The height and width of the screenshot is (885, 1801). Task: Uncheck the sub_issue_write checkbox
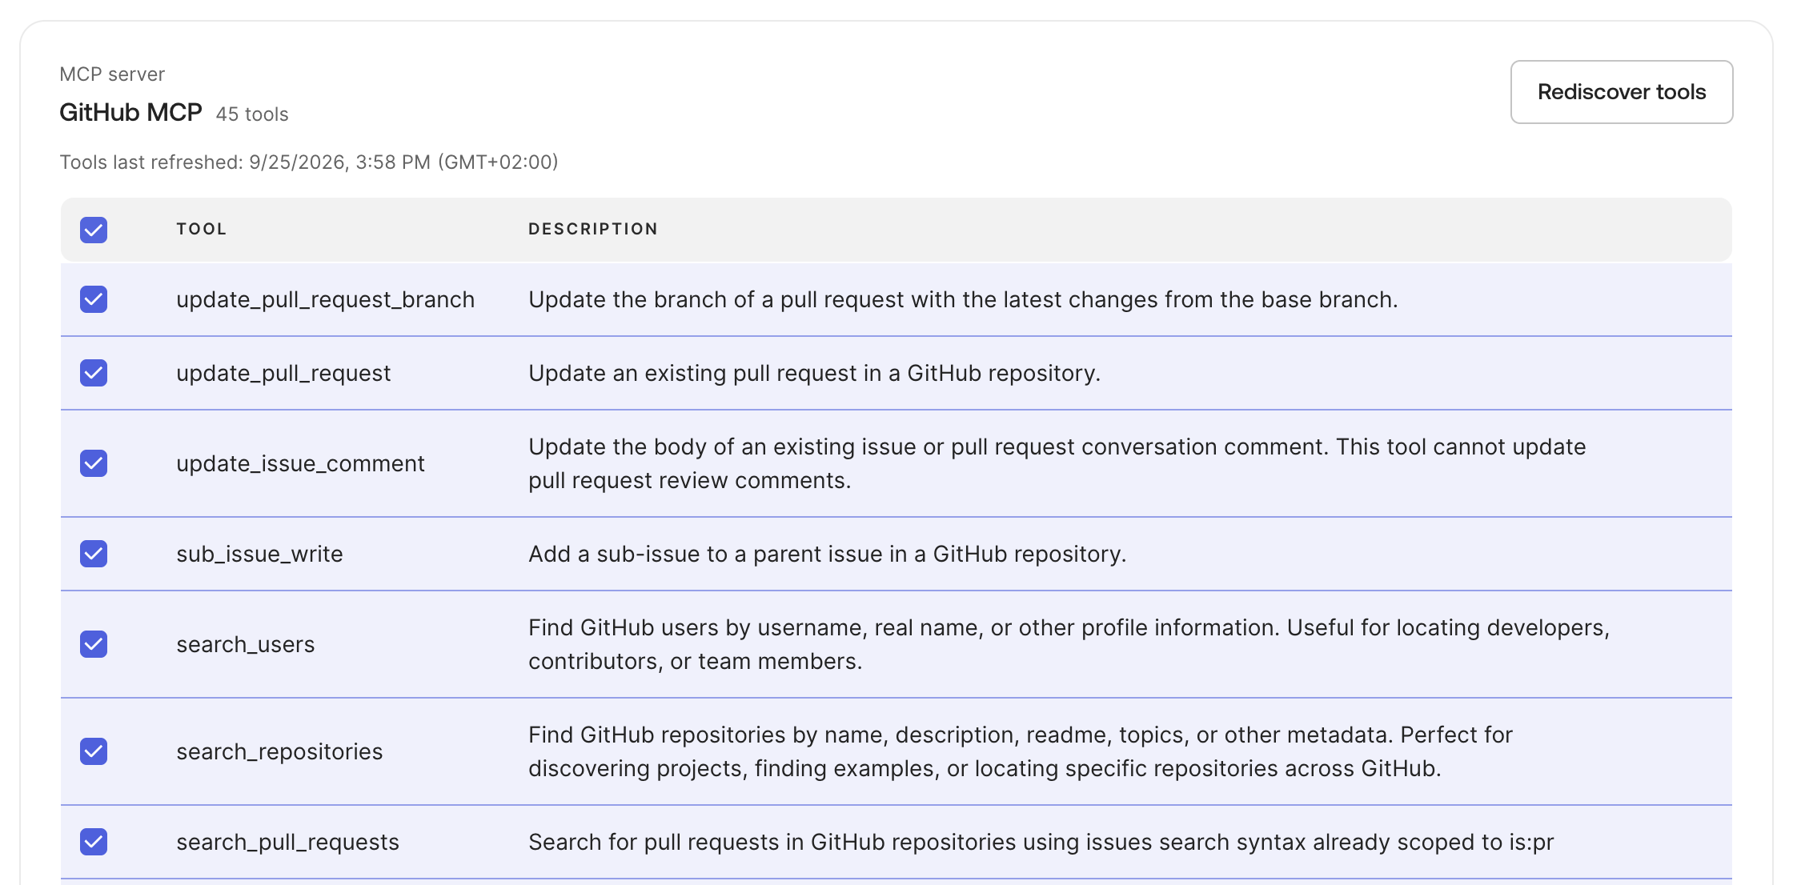click(94, 554)
